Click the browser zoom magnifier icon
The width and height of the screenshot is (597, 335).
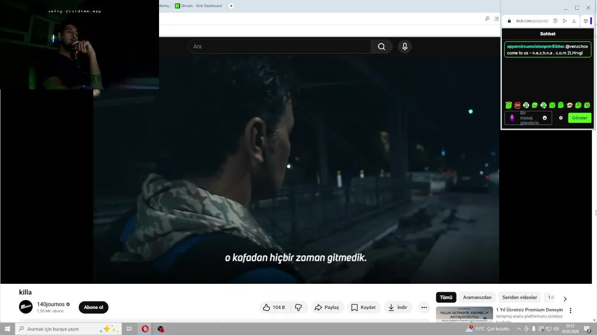[487, 19]
